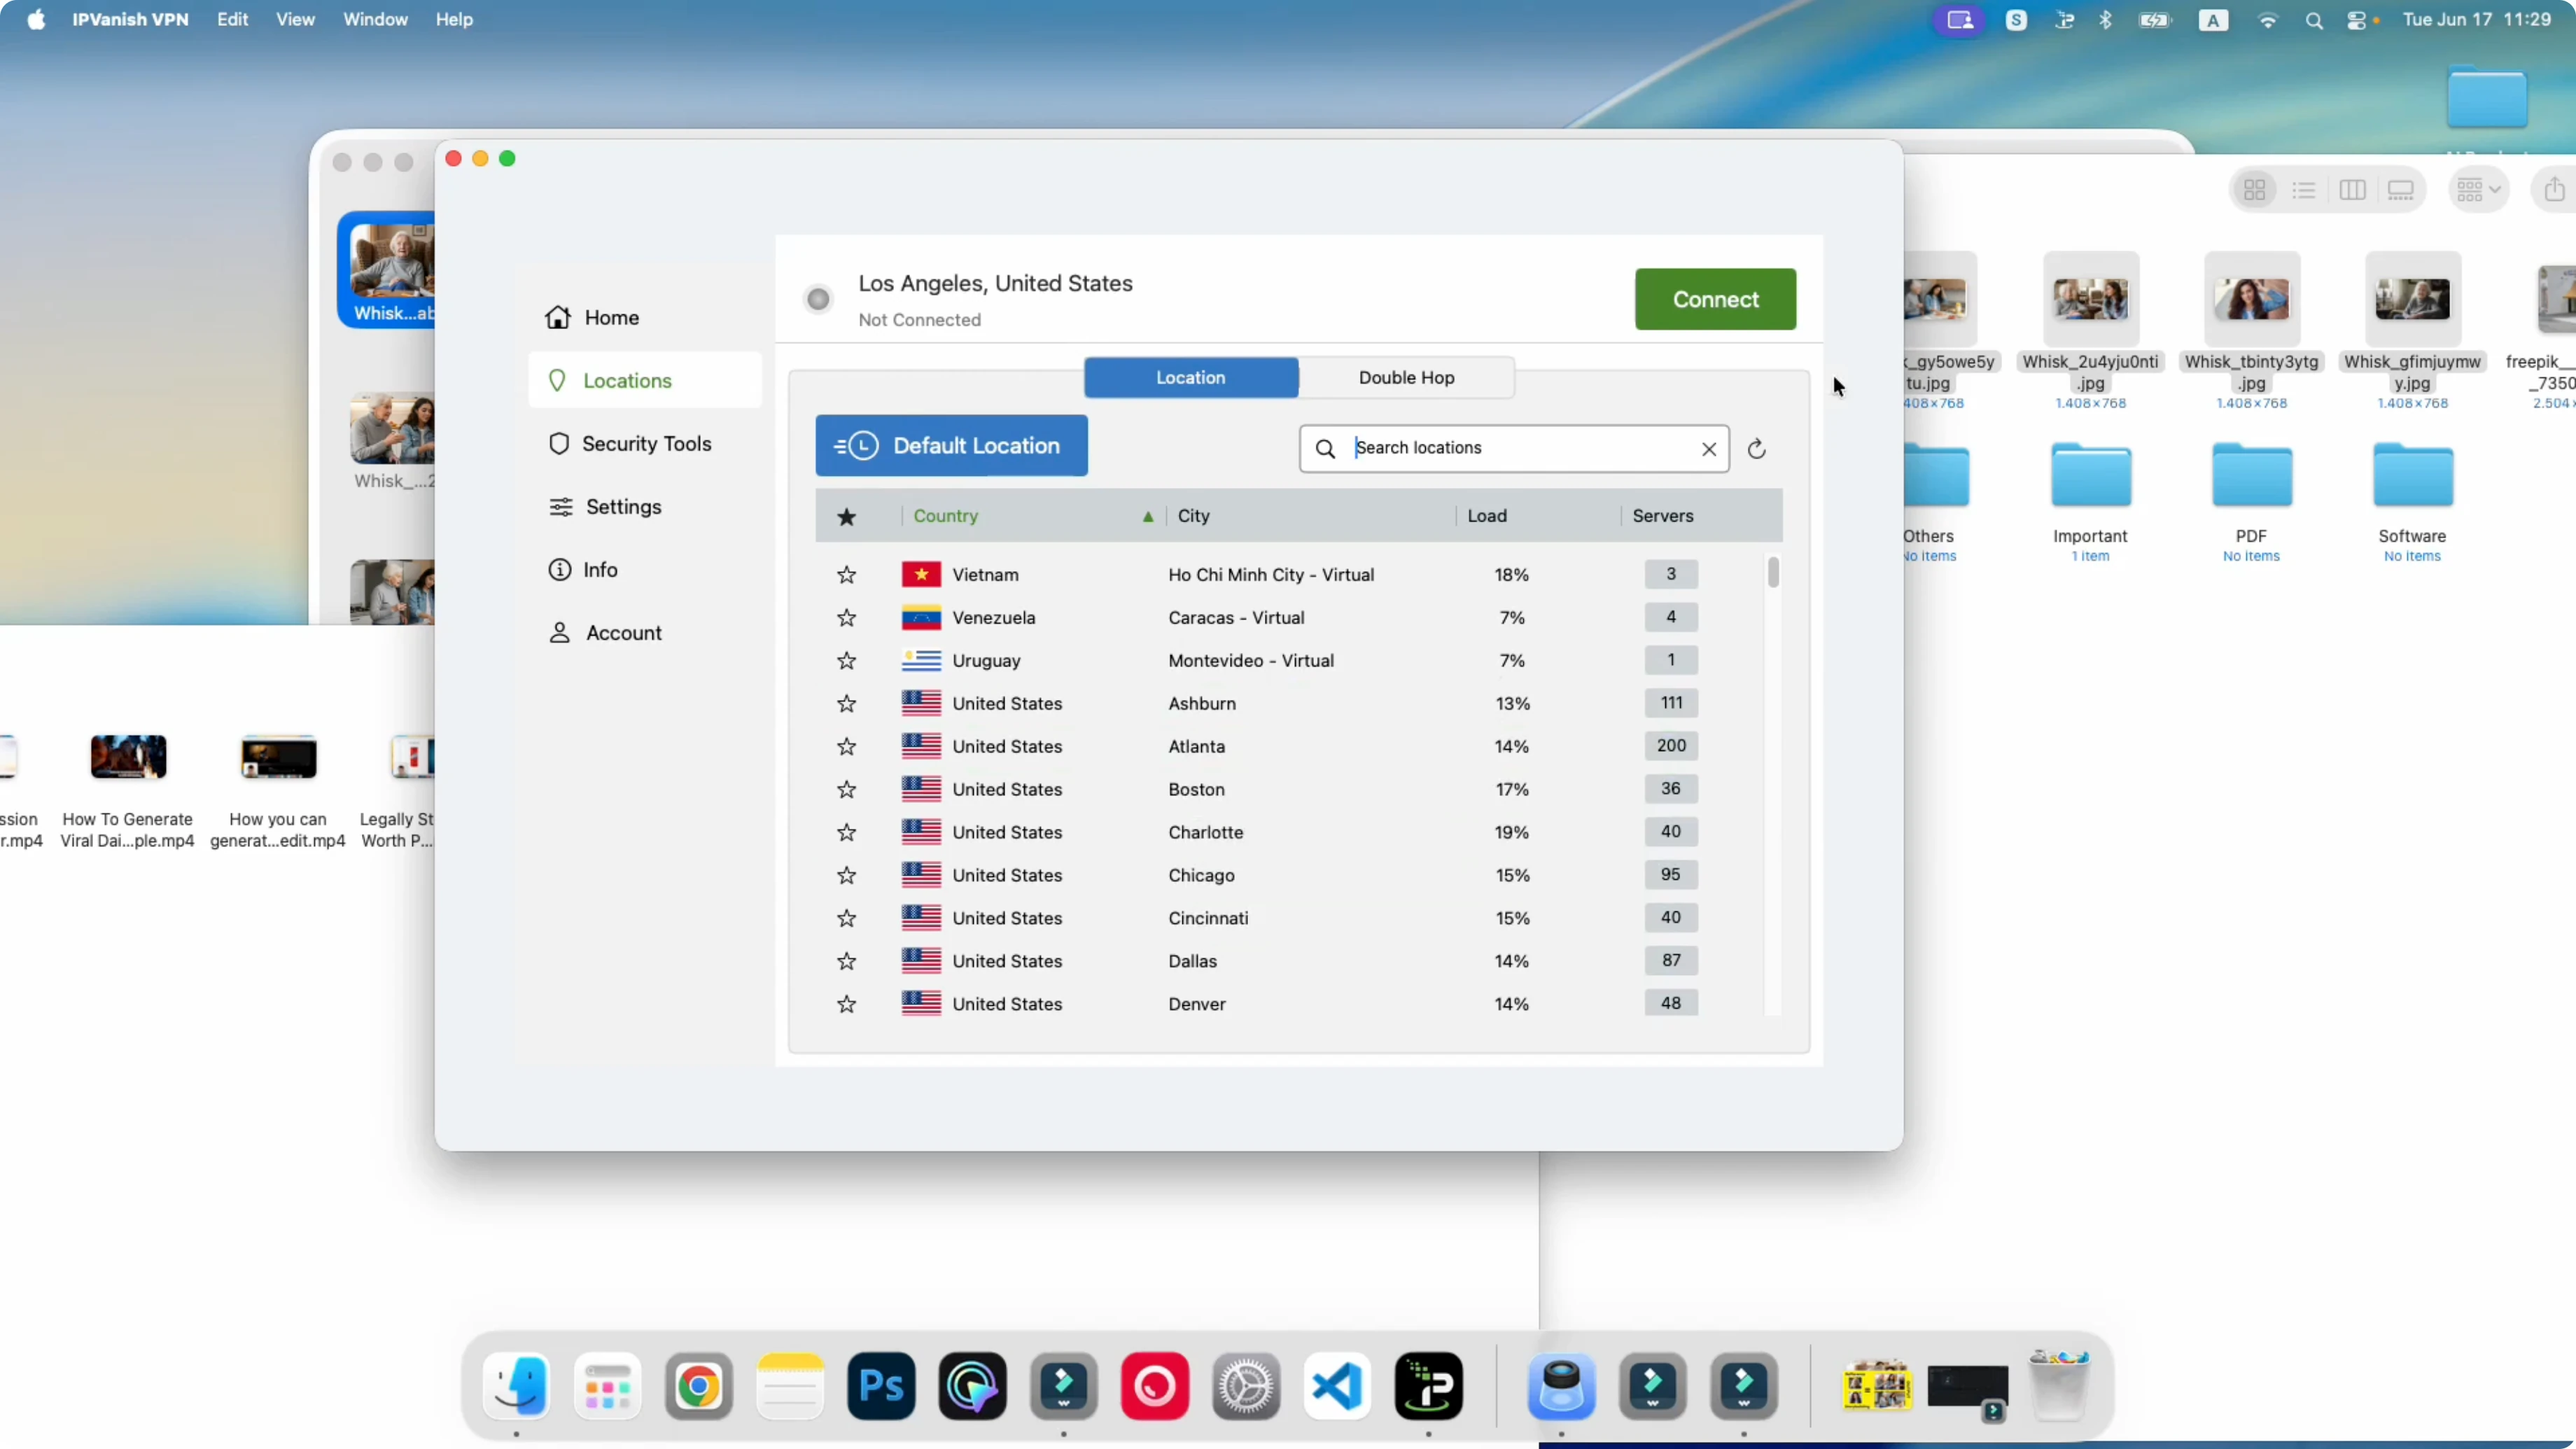
Task: Open Finder group-by dropdown in toolbar
Action: pyautogui.click(x=2478, y=190)
